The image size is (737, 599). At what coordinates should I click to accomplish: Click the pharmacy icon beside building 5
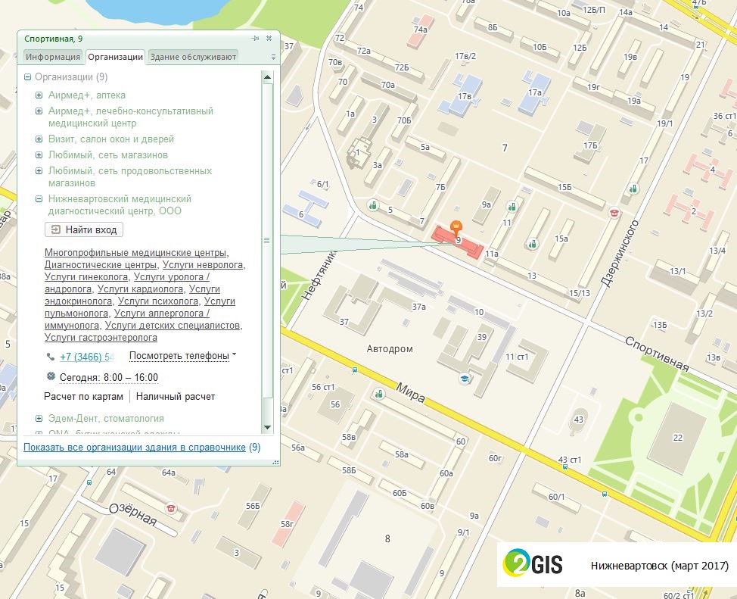[x=373, y=205]
